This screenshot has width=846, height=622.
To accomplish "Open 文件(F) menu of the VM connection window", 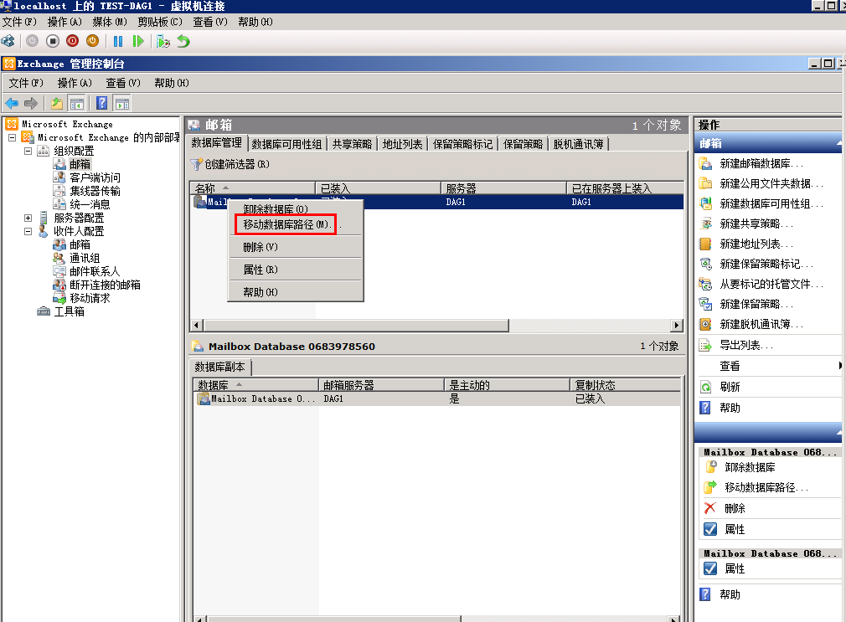I will (19, 22).
